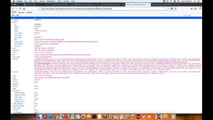213x120 pixels.
Task: Launch Siri from the dock
Action: (x=45, y=117)
